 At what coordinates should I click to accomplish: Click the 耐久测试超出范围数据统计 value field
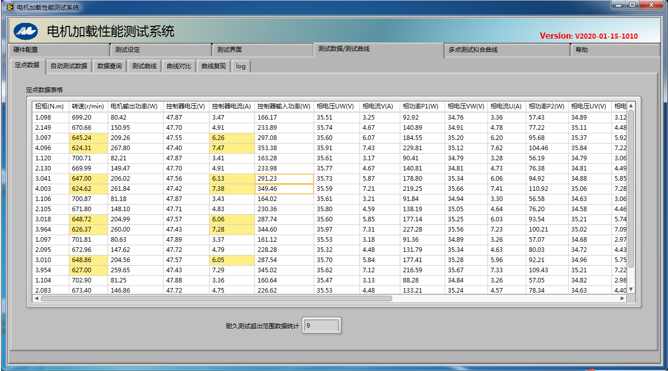(x=322, y=326)
